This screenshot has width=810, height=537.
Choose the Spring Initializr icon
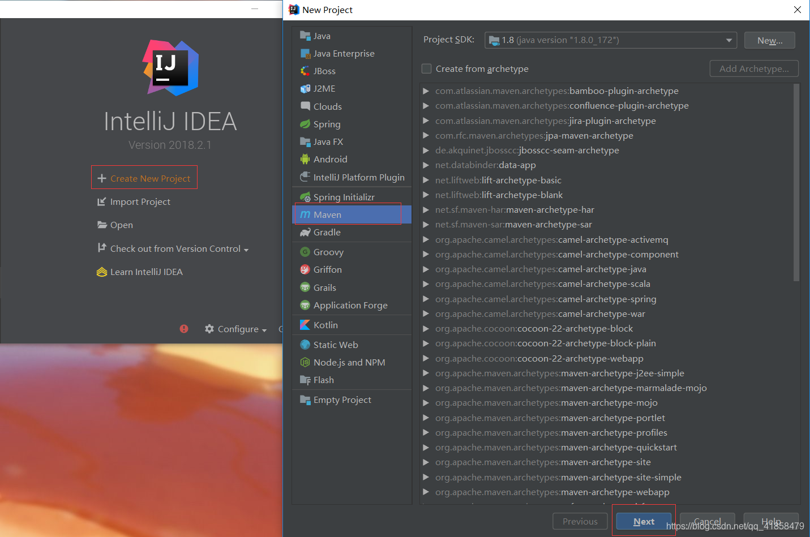click(305, 197)
